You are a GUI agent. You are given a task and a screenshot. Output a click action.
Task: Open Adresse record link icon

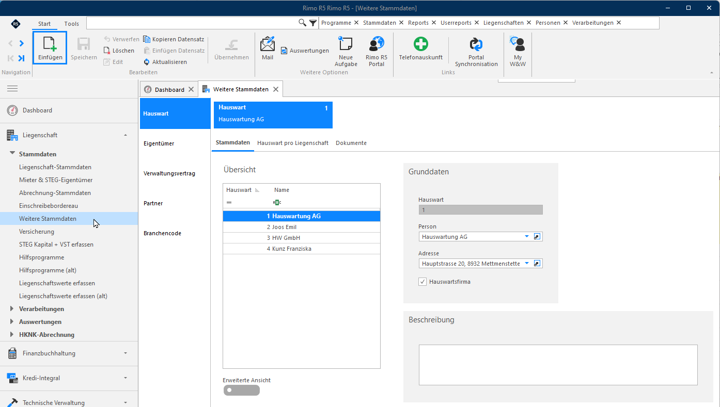tap(537, 264)
